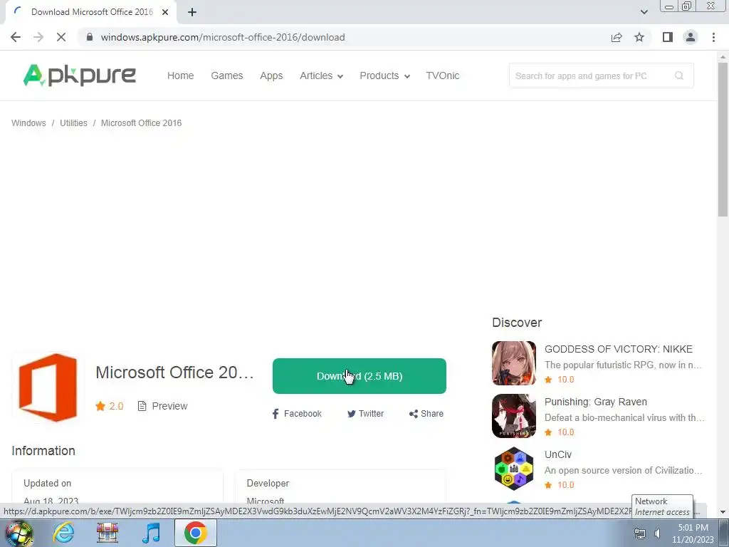Click the page vertical scrollbar thumb
Screen dimensions: 729x547
[x=723, y=139]
